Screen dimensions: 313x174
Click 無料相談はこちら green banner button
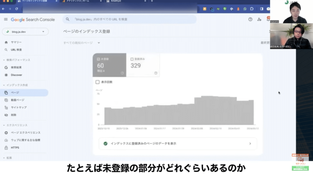coord(300,168)
